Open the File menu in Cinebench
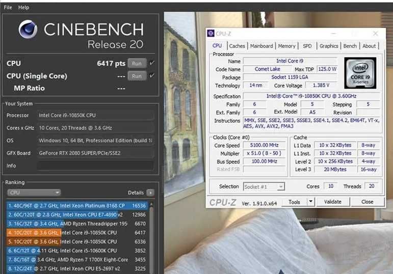393x274 pixels. [x=8, y=8]
